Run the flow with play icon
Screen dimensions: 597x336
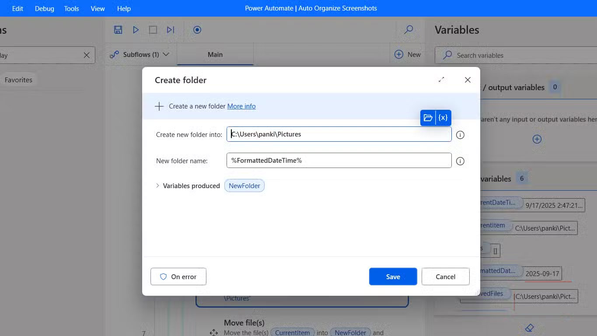pyautogui.click(x=136, y=30)
